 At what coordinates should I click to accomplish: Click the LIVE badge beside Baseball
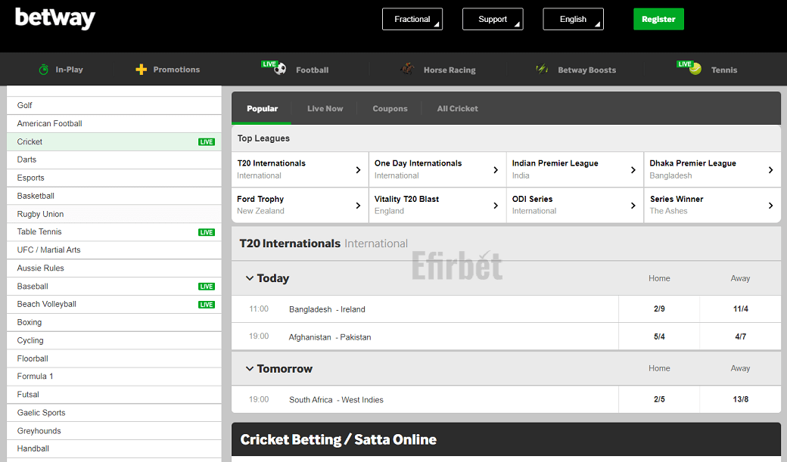pos(207,287)
